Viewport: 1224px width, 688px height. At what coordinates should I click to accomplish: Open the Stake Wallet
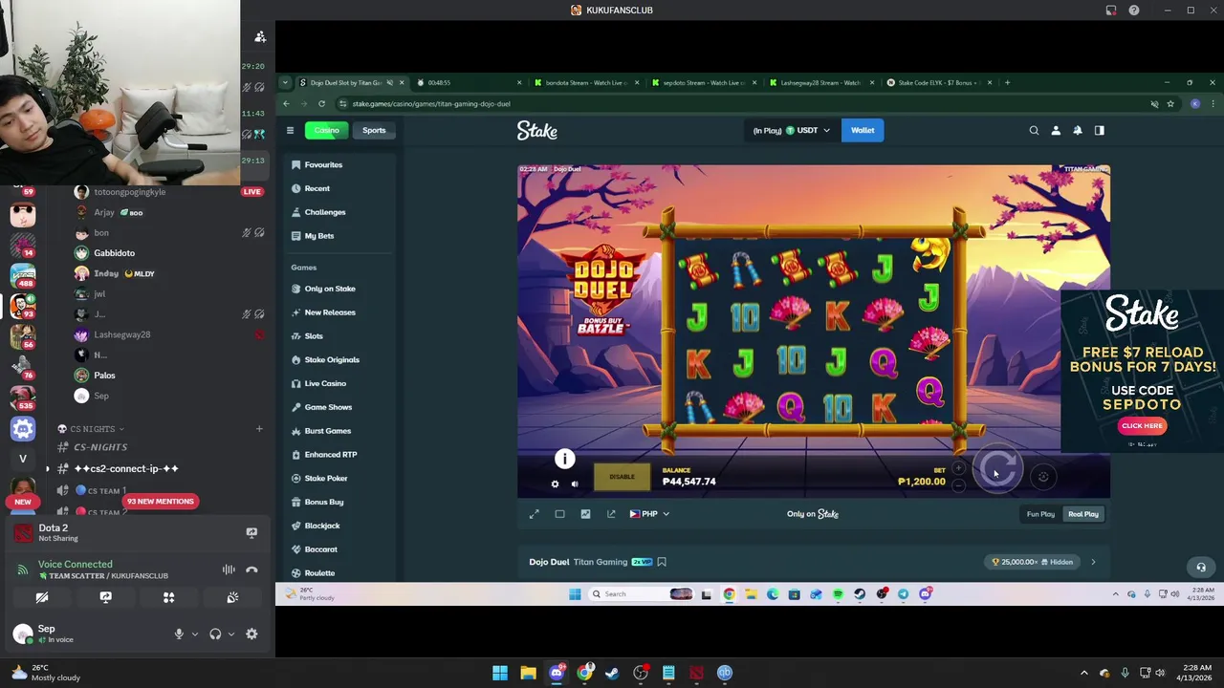(863, 130)
